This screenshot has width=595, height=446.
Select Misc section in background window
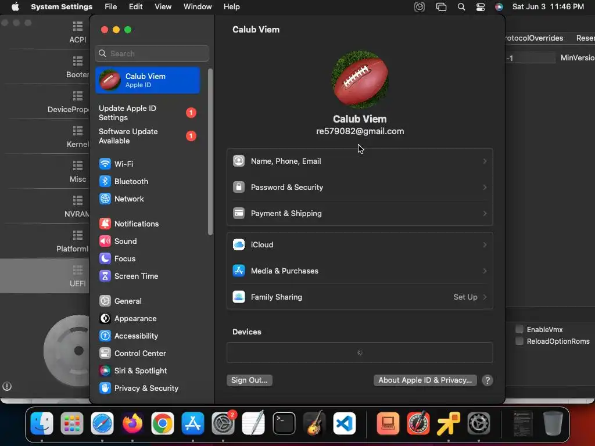(x=78, y=172)
